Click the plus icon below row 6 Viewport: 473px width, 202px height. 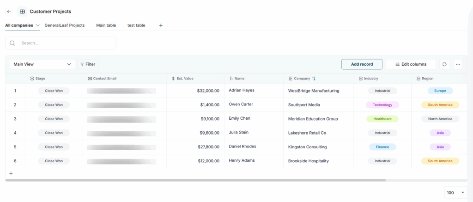(x=11, y=174)
